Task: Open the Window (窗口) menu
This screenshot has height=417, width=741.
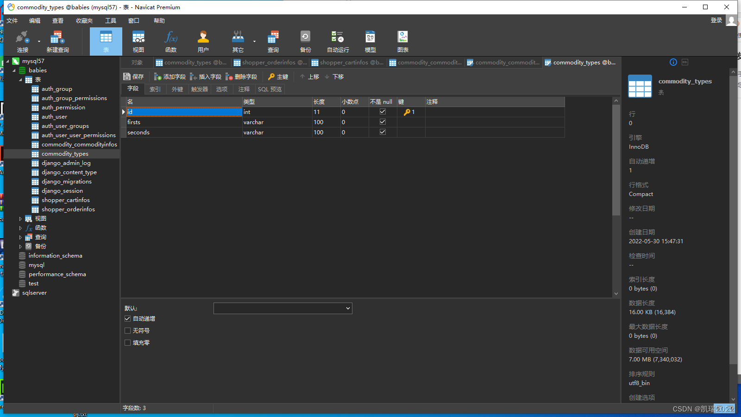Action: click(134, 21)
